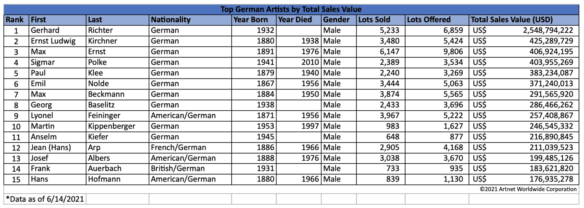The height and width of the screenshot is (208, 584).
Task: Click the Artnet Worldwide Corporation copyright text
Action: (x=528, y=189)
